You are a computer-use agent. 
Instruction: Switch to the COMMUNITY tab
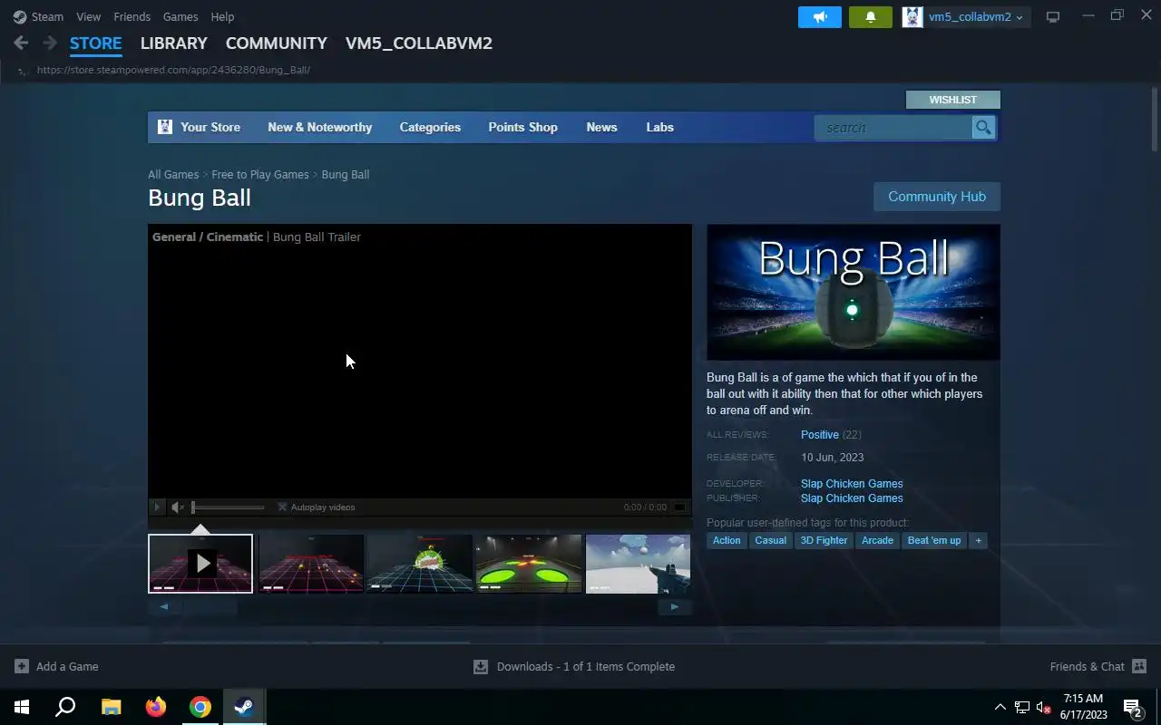coord(277,43)
